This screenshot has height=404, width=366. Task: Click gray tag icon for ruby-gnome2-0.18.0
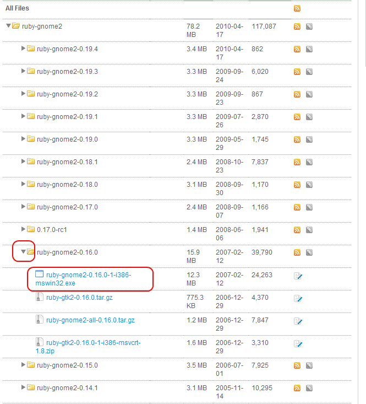pyautogui.click(x=309, y=185)
